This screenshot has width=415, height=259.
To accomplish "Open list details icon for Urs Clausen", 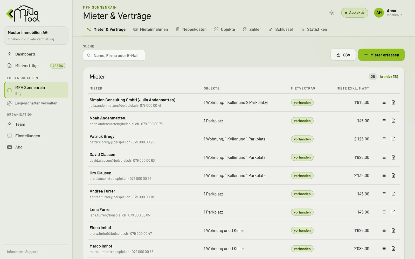I will pyautogui.click(x=384, y=175).
